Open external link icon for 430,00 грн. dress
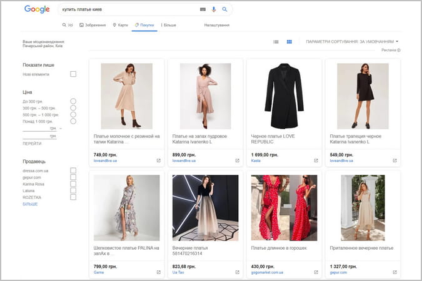Image resolution: width=422 pixels, height=281 pixels. click(x=316, y=272)
